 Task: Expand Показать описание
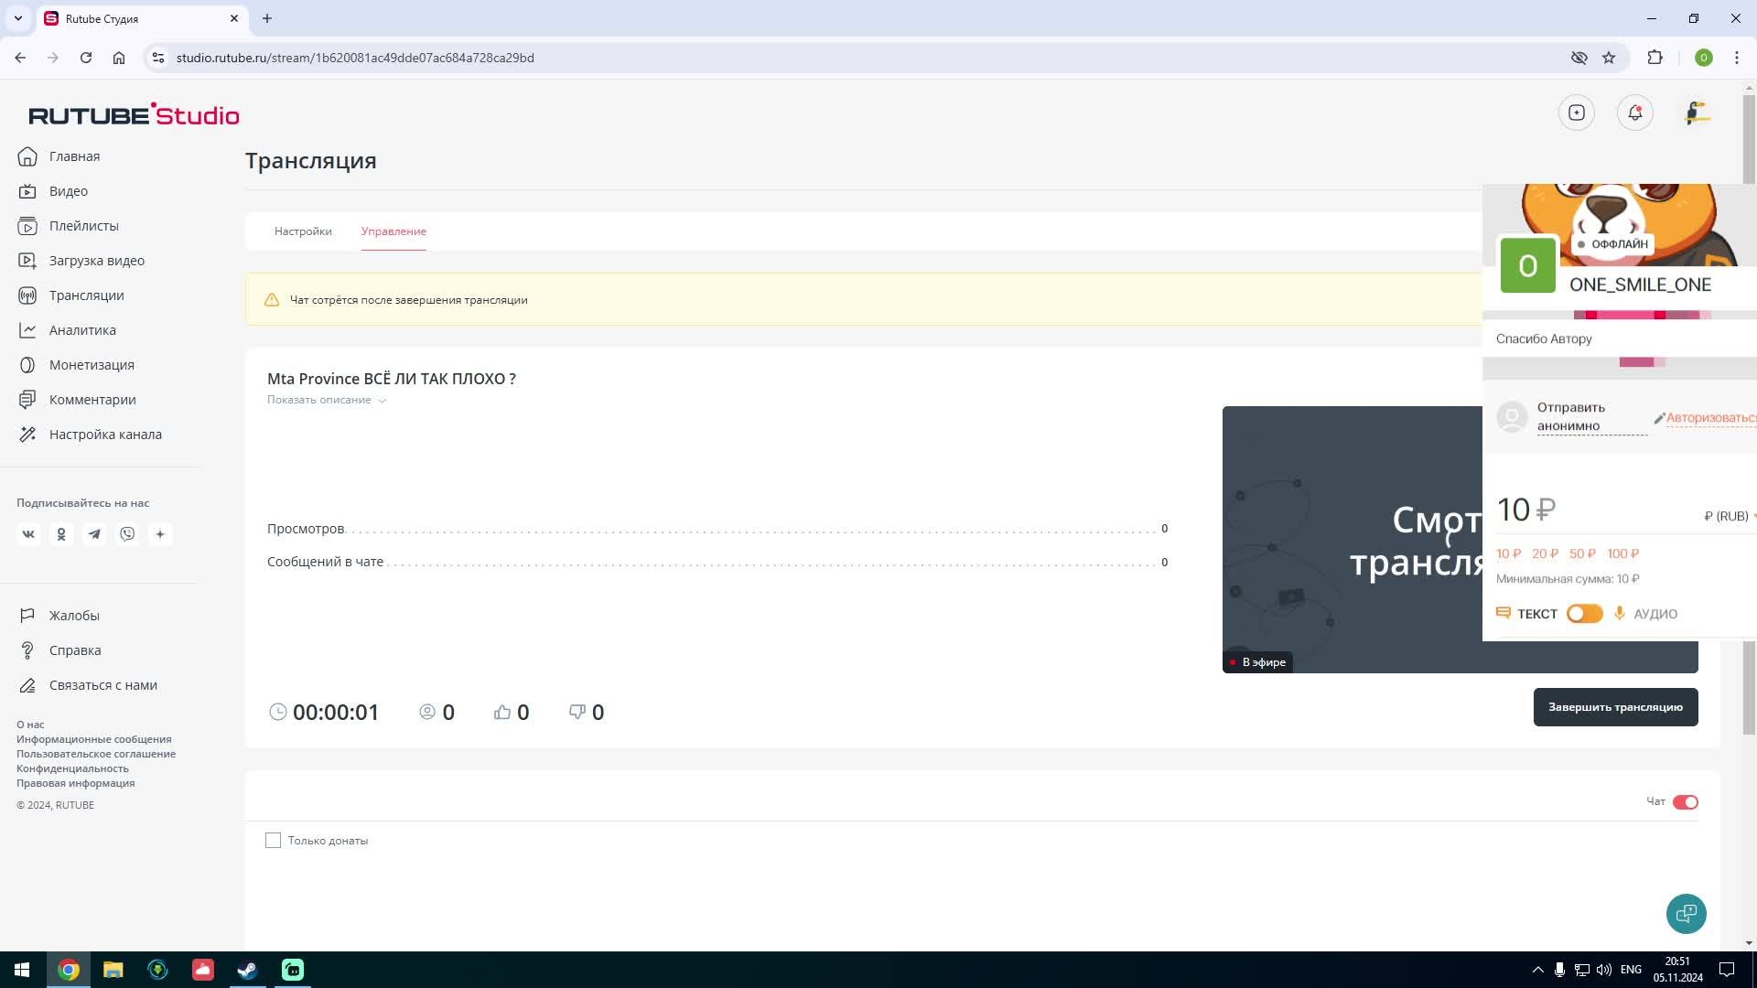click(x=327, y=400)
